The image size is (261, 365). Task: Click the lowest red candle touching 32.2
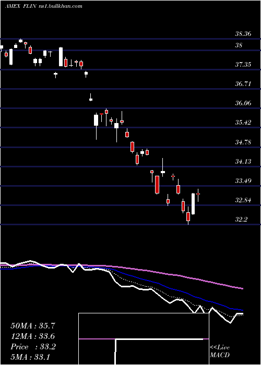tap(188, 215)
